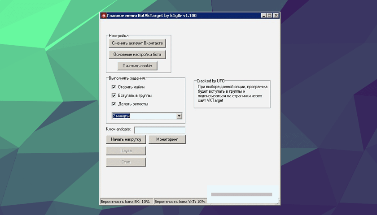Focus the 'Ключ antigate' input field
The height and width of the screenshot is (215, 377).
pos(160,130)
